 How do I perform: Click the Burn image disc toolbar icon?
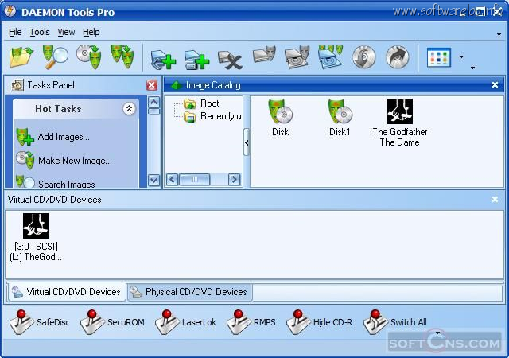[364, 57]
